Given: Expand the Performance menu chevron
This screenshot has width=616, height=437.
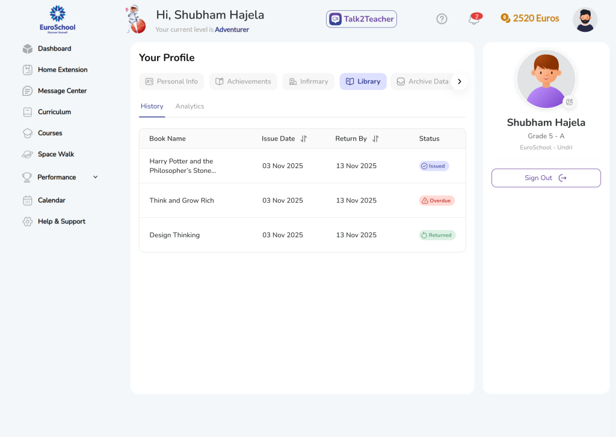Looking at the screenshot, I should 95,177.
